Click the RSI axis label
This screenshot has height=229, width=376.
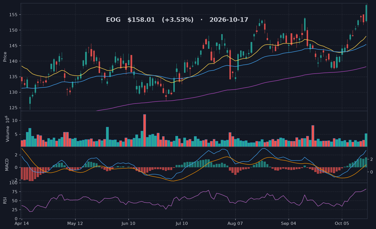pos(5,201)
